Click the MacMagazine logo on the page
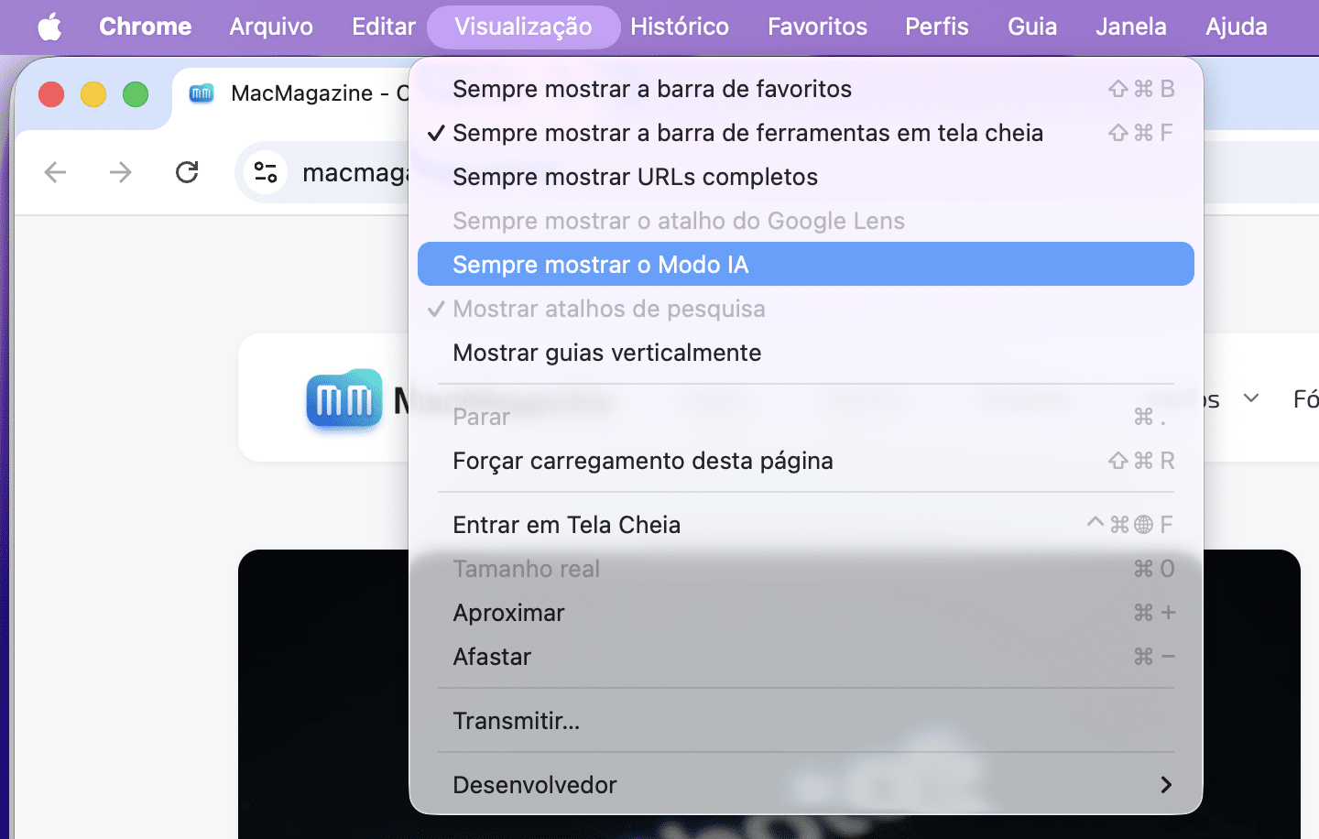Screen dimensions: 1319x839 click(x=343, y=398)
